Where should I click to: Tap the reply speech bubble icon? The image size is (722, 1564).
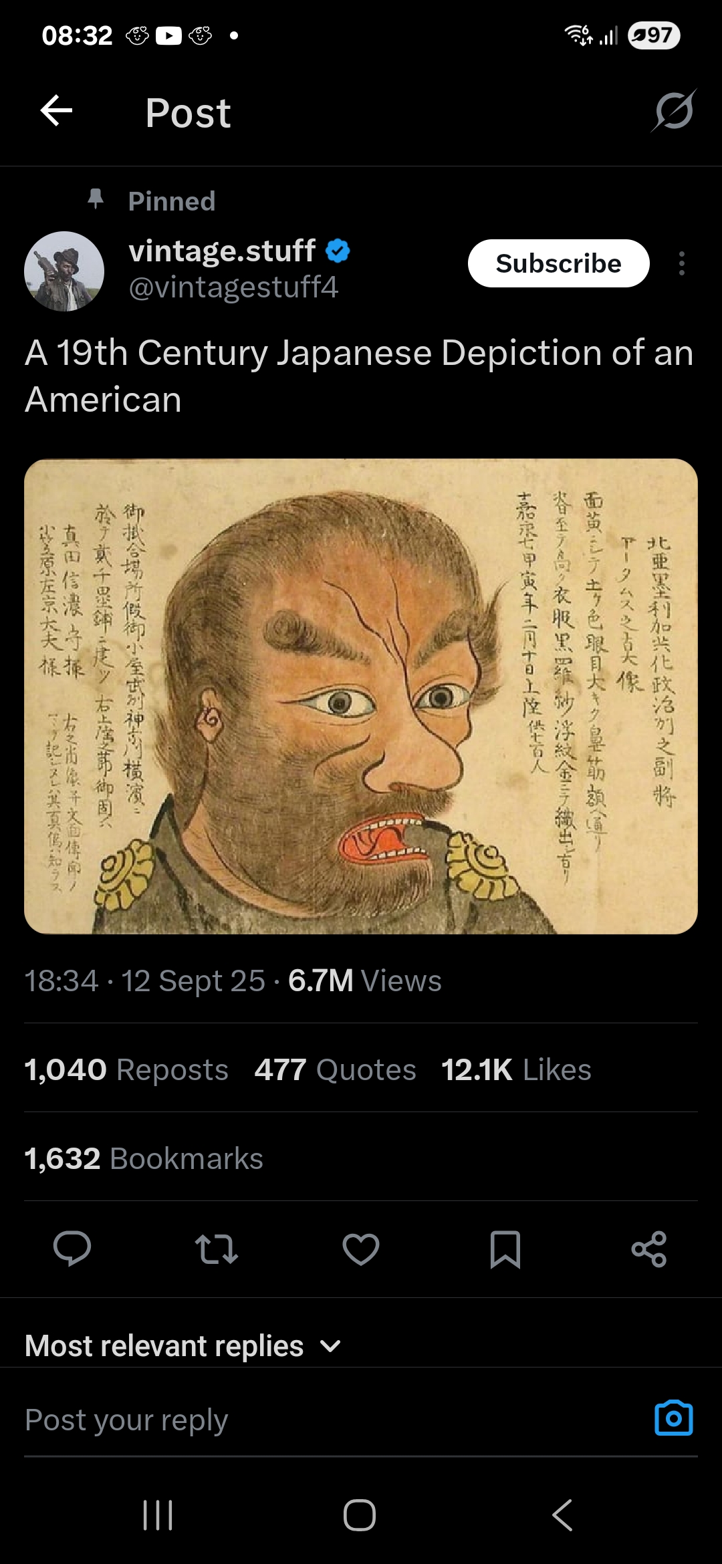click(x=72, y=1249)
